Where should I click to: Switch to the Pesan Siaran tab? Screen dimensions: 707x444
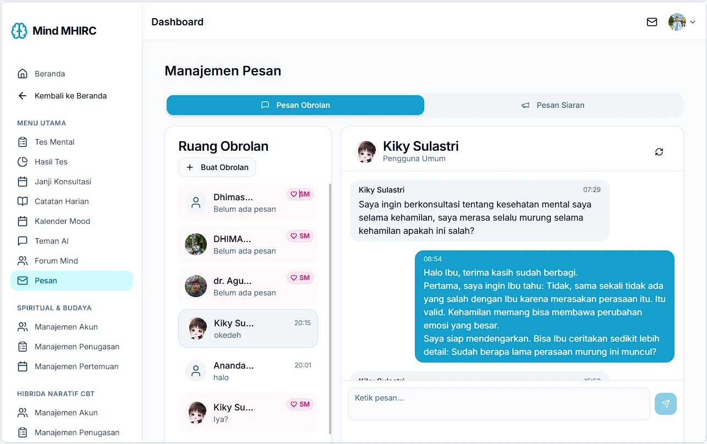(x=553, y=105)
